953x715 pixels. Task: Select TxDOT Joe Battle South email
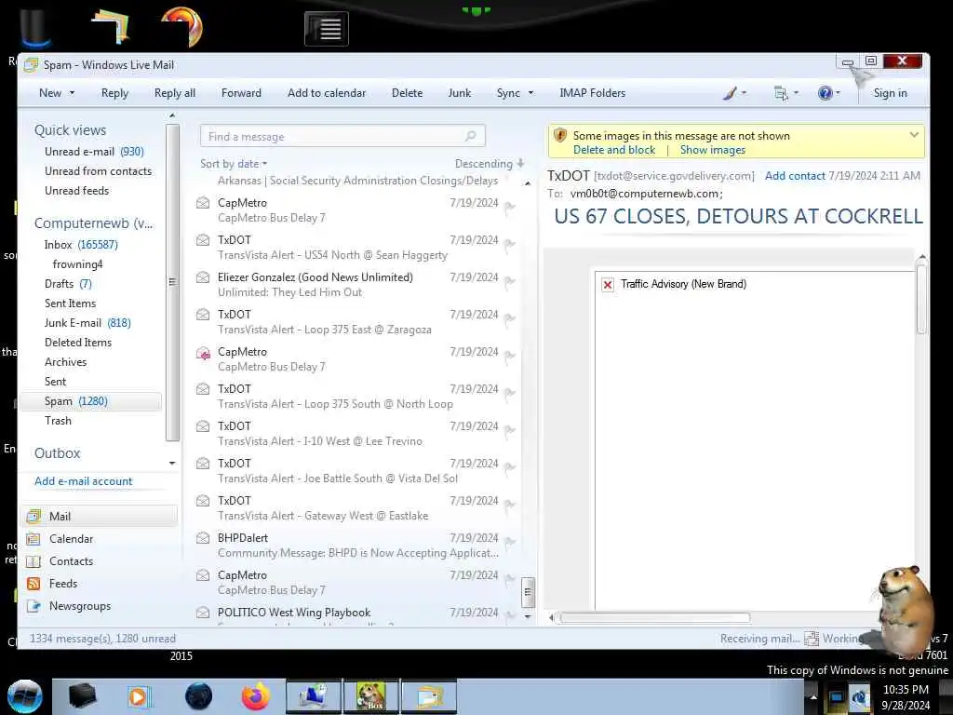(x=356, y=470)
